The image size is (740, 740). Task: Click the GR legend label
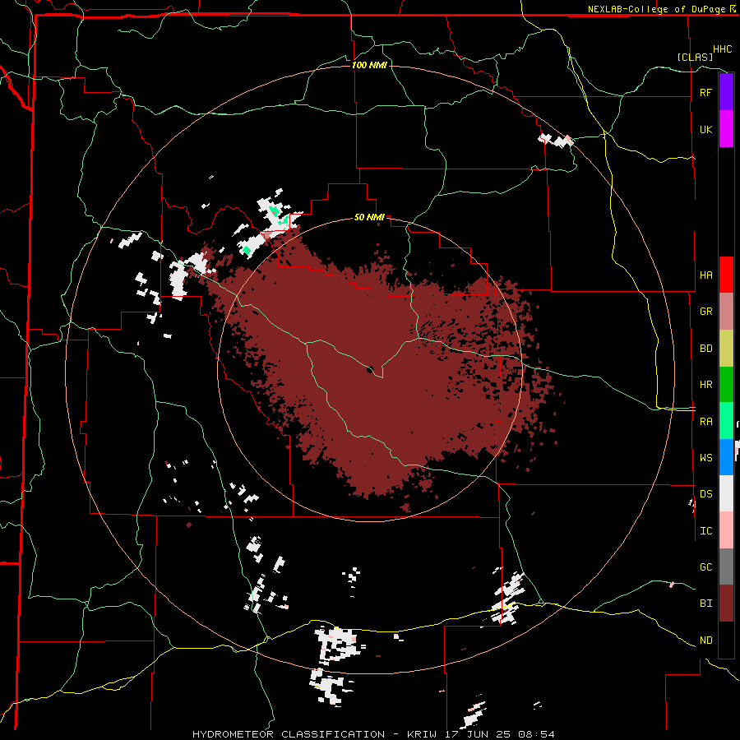705,312
